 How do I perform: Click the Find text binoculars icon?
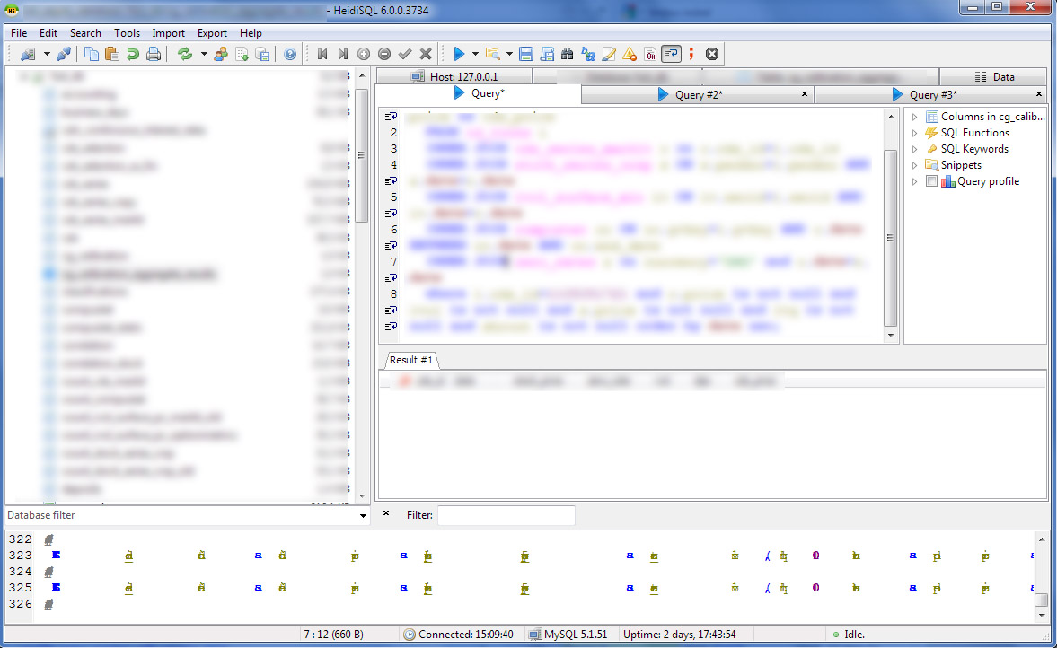pyautogui.click(x=568, y=54)
